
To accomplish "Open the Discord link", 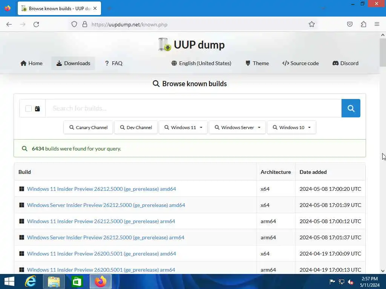I will pyautogui.click(x=345, y=63).
